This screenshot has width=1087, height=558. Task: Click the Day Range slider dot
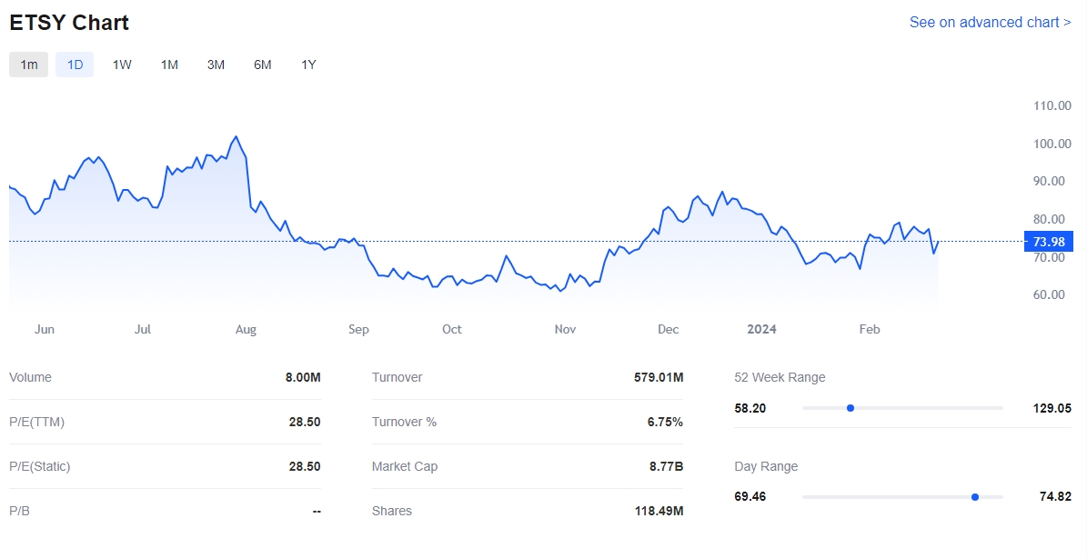(x=975, y=497)
